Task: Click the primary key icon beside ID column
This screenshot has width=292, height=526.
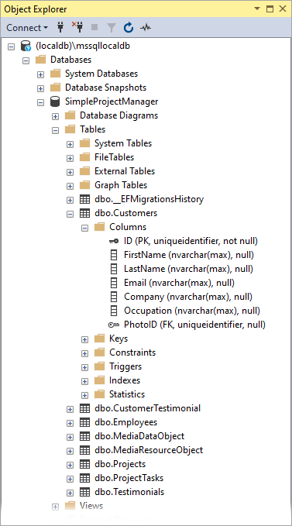Action: click(114, 241)
